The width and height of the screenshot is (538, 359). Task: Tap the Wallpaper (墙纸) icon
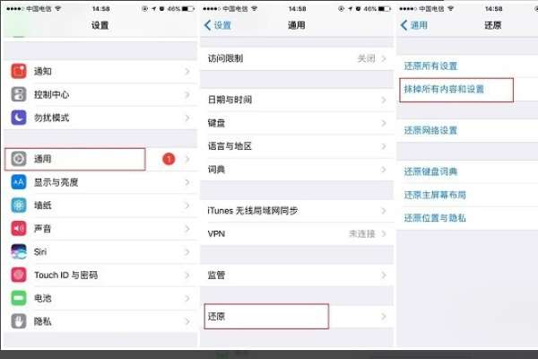pos(19,206)
